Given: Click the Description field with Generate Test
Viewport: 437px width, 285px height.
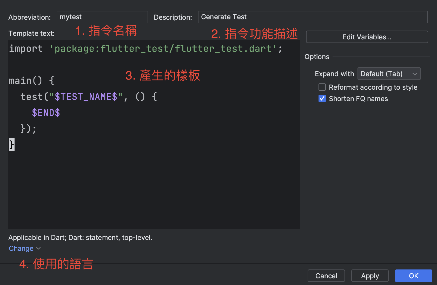Looking at the screenshot, I should click(x=312, y=17).
